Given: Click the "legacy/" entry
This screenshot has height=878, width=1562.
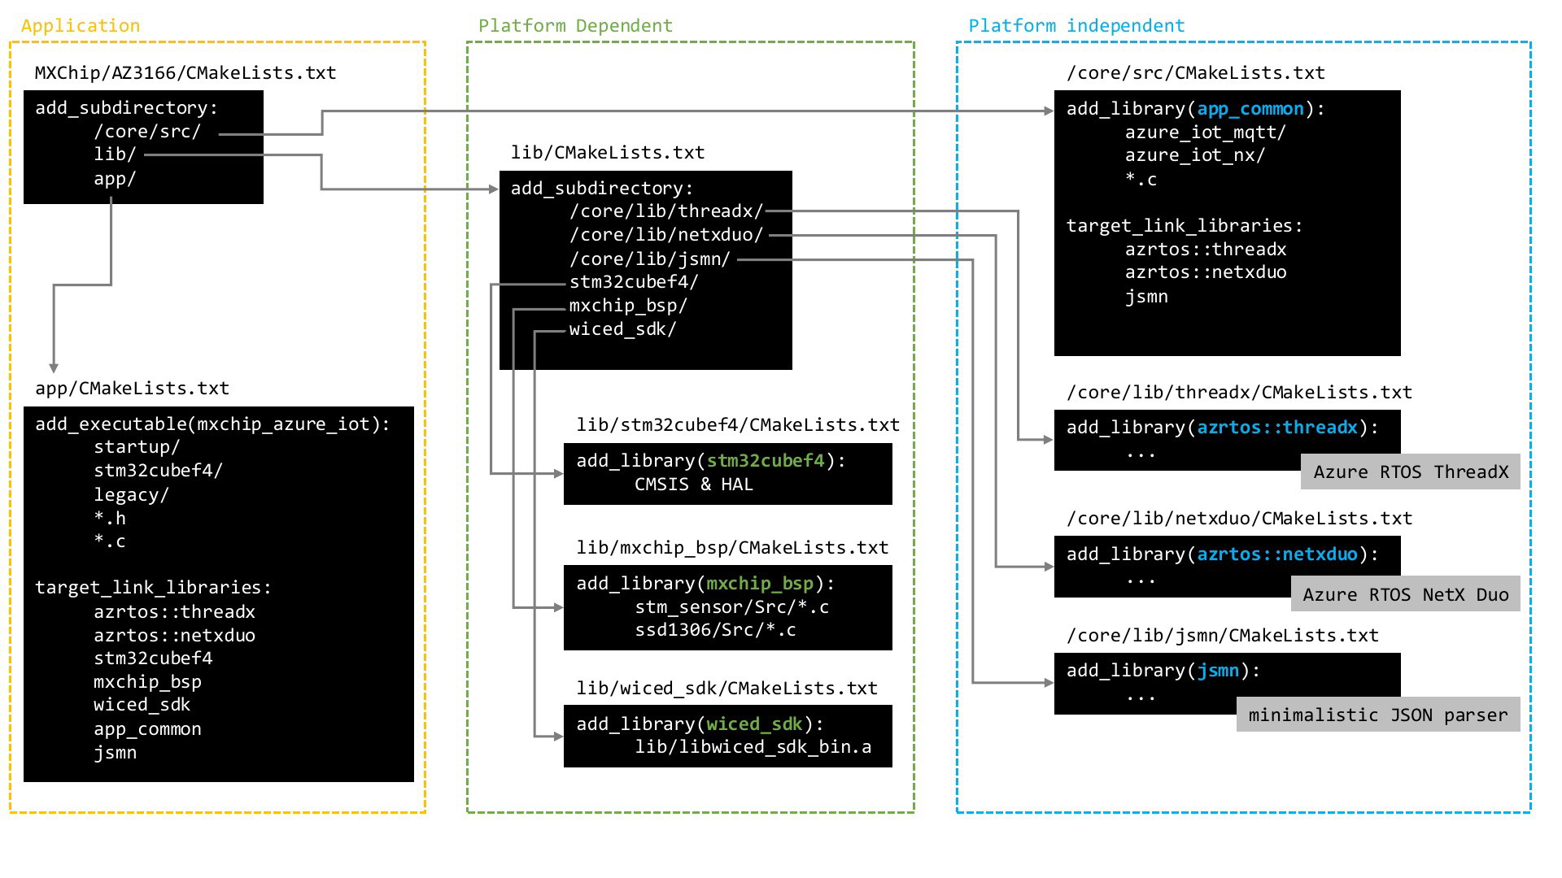Looking at the screenshot, I should point(131,495).
